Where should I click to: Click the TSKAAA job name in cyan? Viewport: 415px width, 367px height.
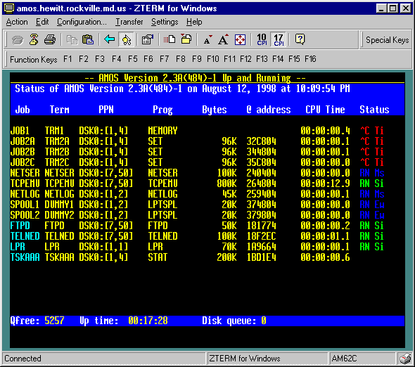point(25,257)
